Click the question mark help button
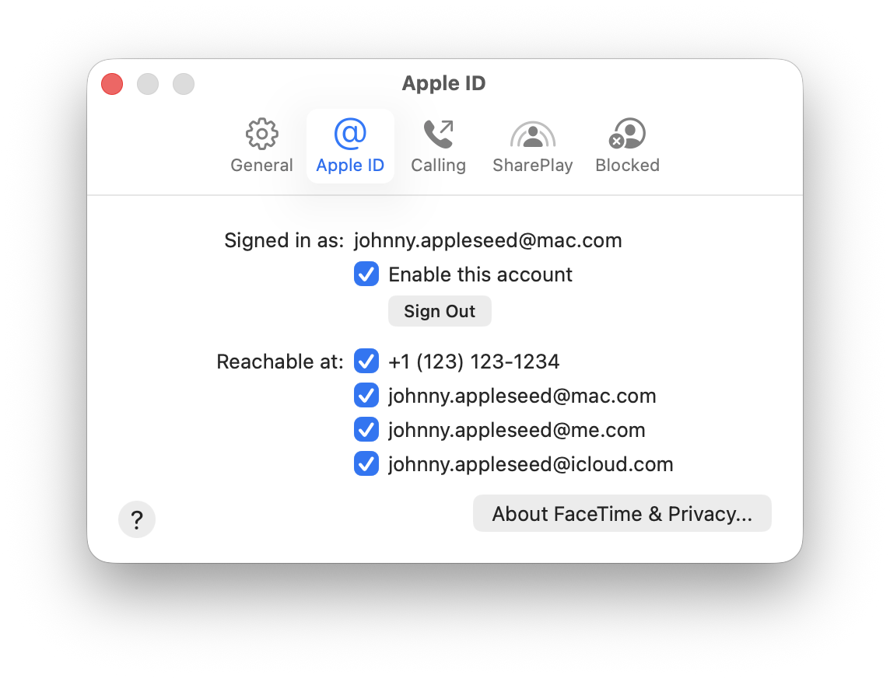The image size is (890, 678). coord(137,519)
